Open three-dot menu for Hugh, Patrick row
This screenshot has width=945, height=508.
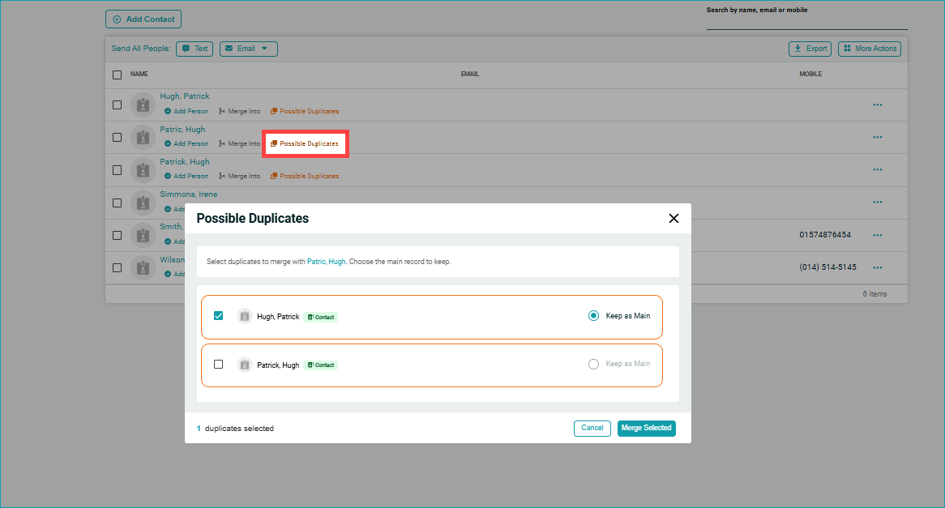(x=877, y=105)
